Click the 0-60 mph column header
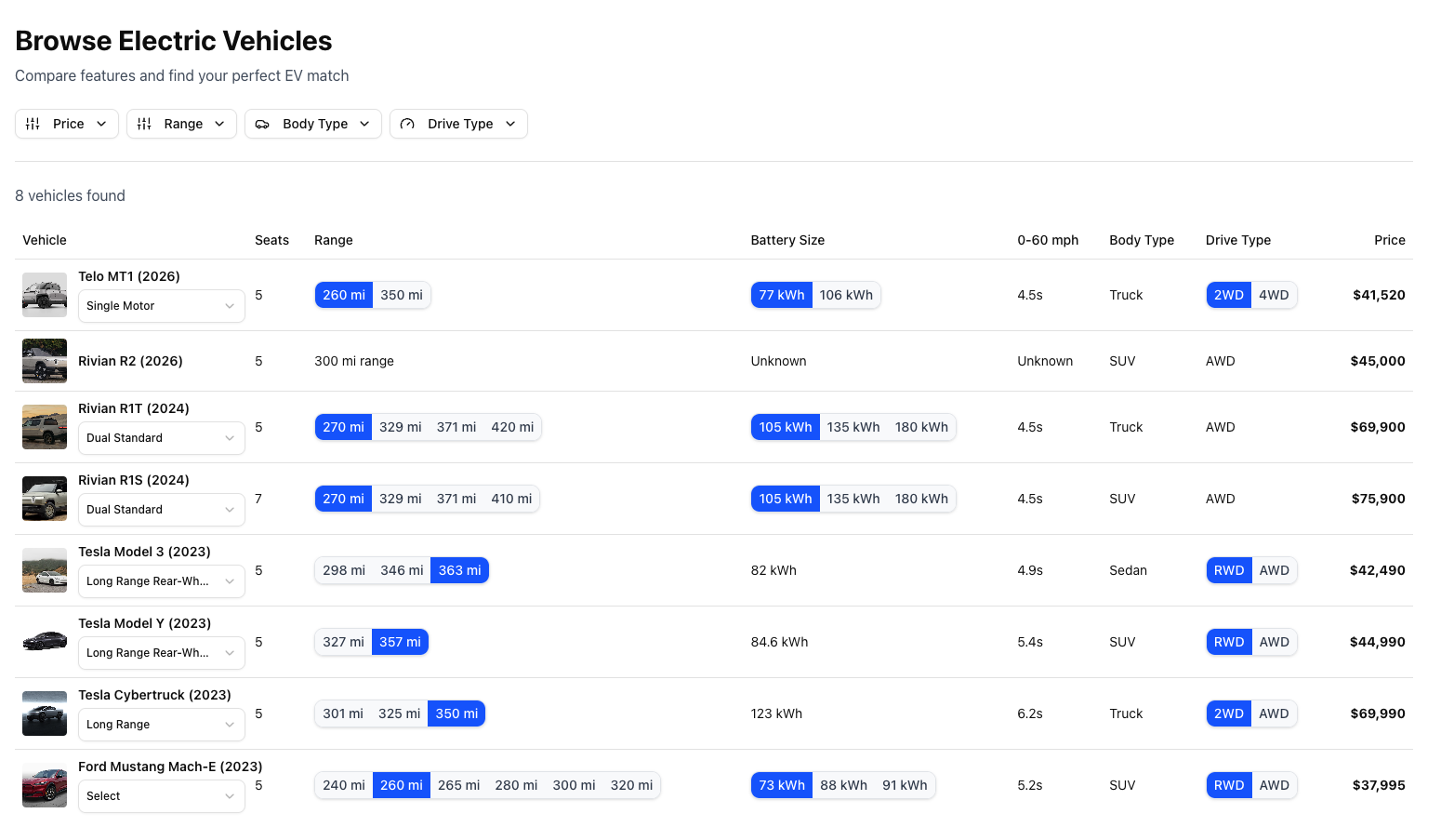Screen dimensions: 1441x840 tap(1048, 240)
